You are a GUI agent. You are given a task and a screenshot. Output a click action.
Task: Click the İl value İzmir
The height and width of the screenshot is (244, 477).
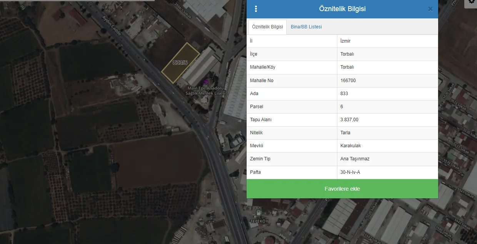click(x=345, y=41)
